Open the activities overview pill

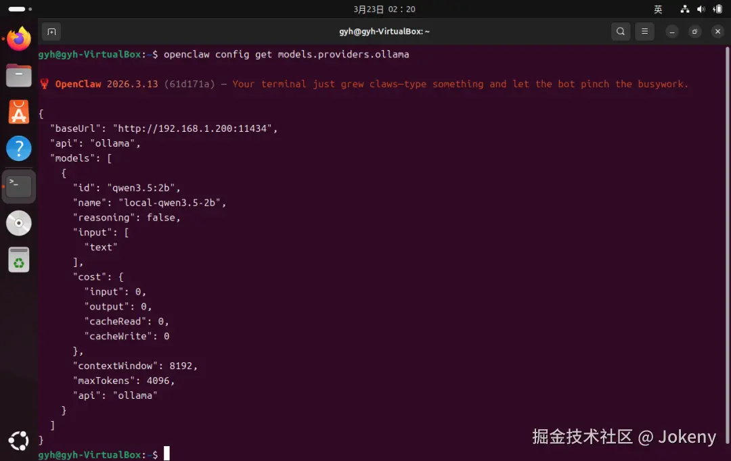coord(20,9)
